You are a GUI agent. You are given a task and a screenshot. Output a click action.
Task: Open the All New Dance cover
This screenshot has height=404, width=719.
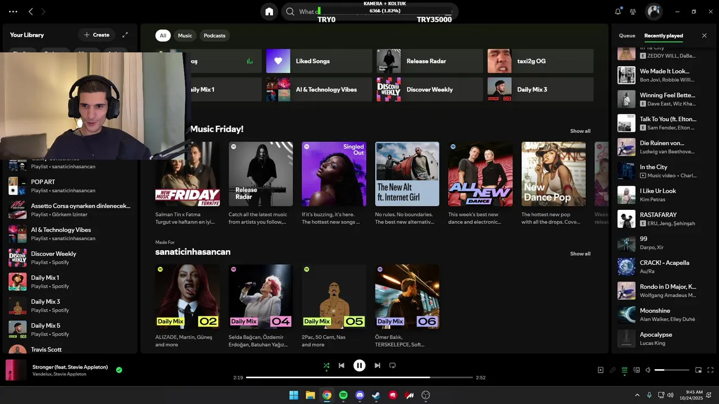click(480, 174)
